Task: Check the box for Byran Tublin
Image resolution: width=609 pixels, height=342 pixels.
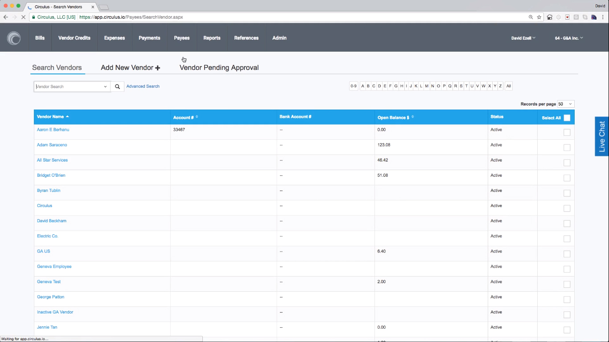Action: (567, 193)
